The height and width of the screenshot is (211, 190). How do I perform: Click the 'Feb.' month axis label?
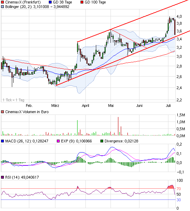tap(29, 105)
